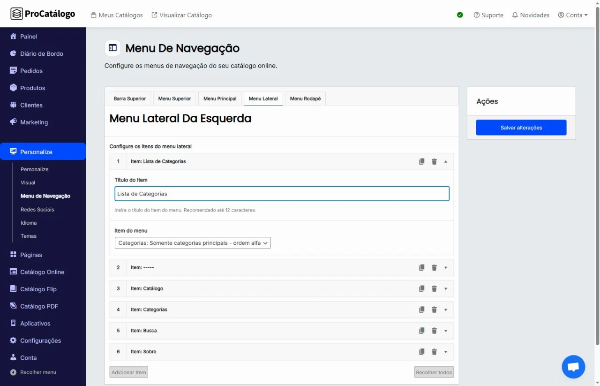The height and width of the screenshot is (386, 600).
Task: Open Novidades notifications bell
Action: pos(531,15)
